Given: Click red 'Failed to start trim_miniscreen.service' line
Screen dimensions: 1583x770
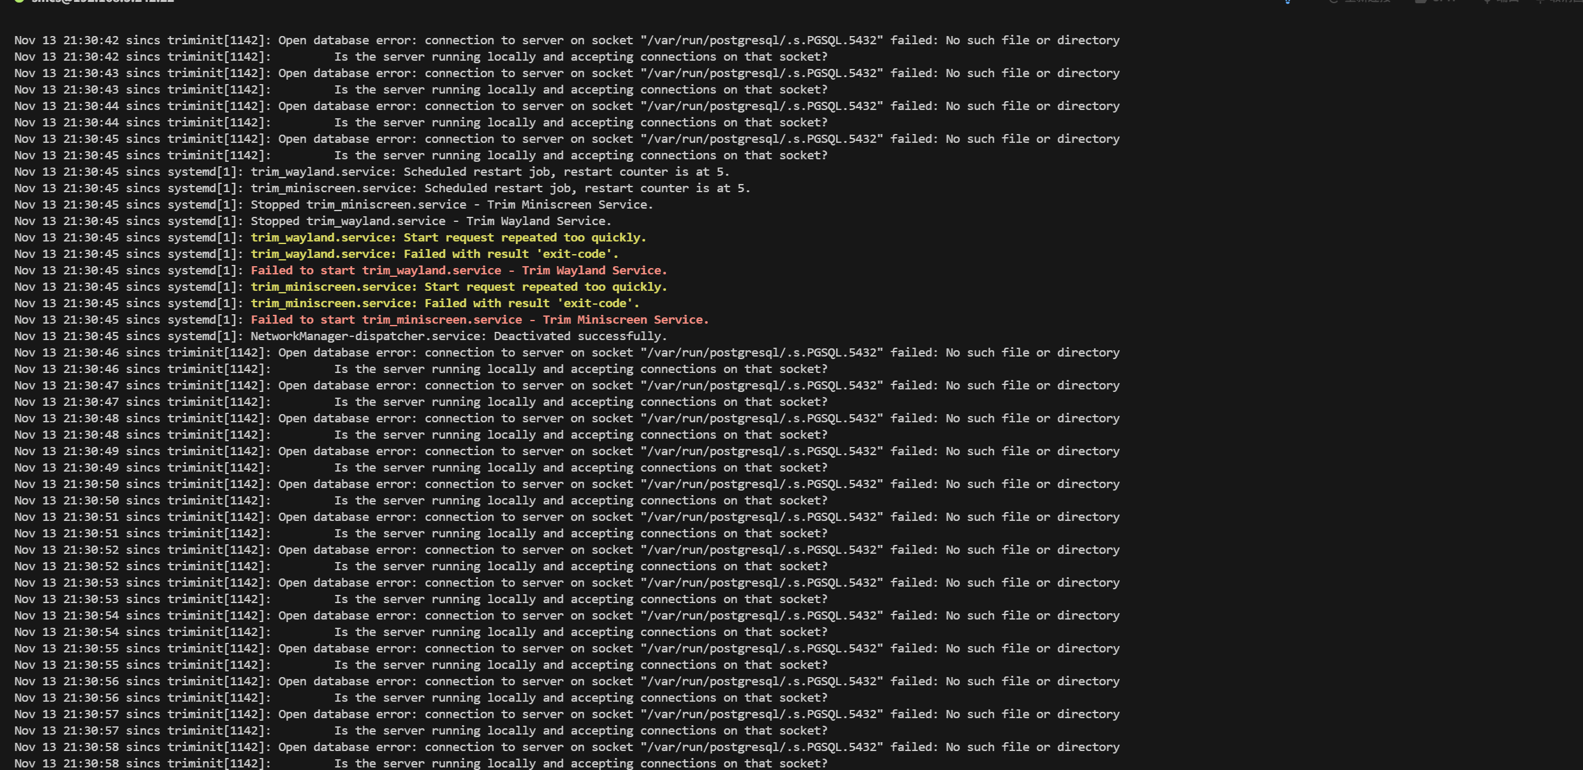Looking at the screenshot, I should click(479, 320).
